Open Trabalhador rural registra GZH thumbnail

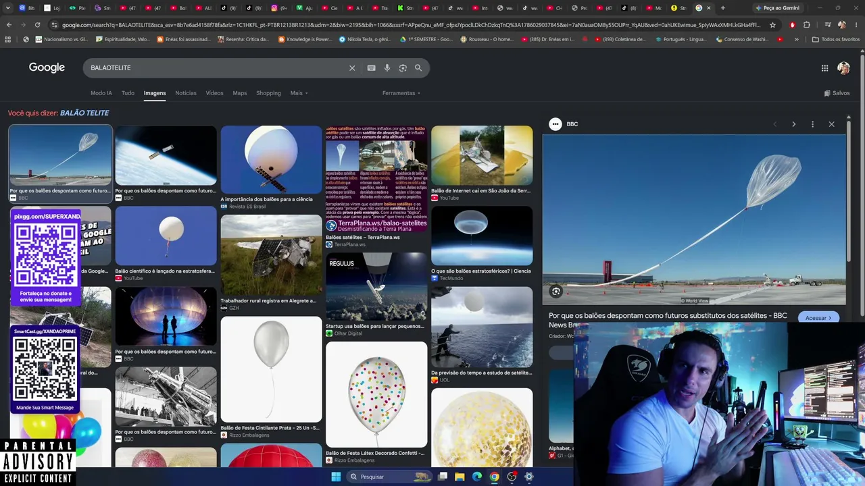[271, 255]
